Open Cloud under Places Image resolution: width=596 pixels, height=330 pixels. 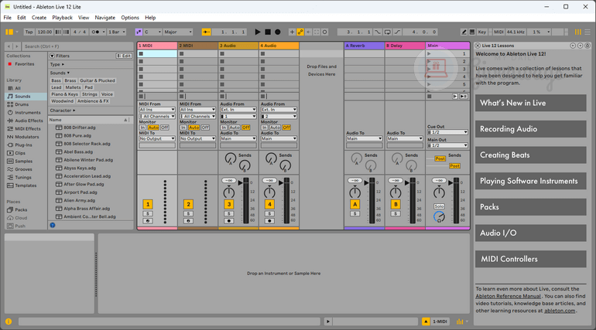pyautogui.click(x=21, y=218)
